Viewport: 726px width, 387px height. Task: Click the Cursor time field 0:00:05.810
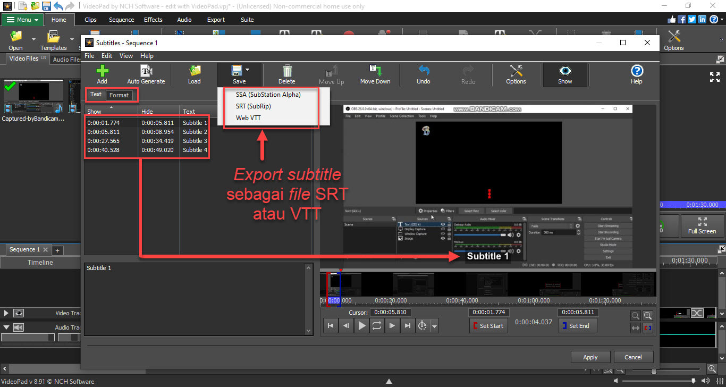click(390, 313)
